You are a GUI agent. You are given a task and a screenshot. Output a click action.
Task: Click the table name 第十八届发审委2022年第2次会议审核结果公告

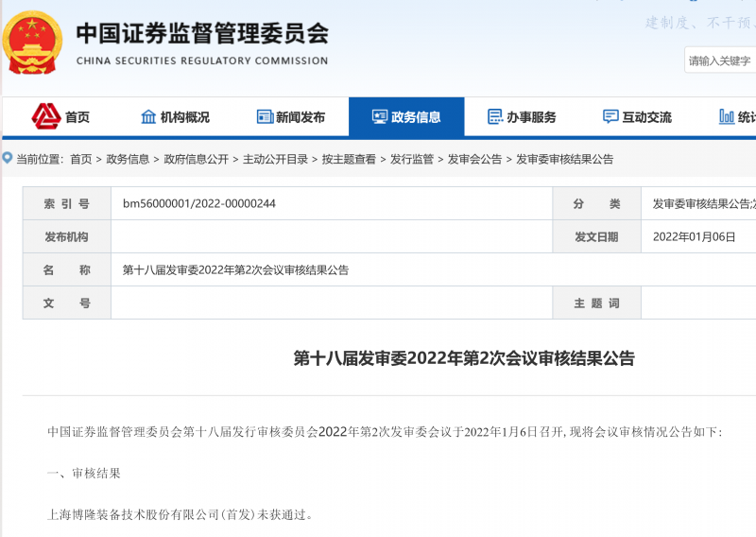click(235, 270)
